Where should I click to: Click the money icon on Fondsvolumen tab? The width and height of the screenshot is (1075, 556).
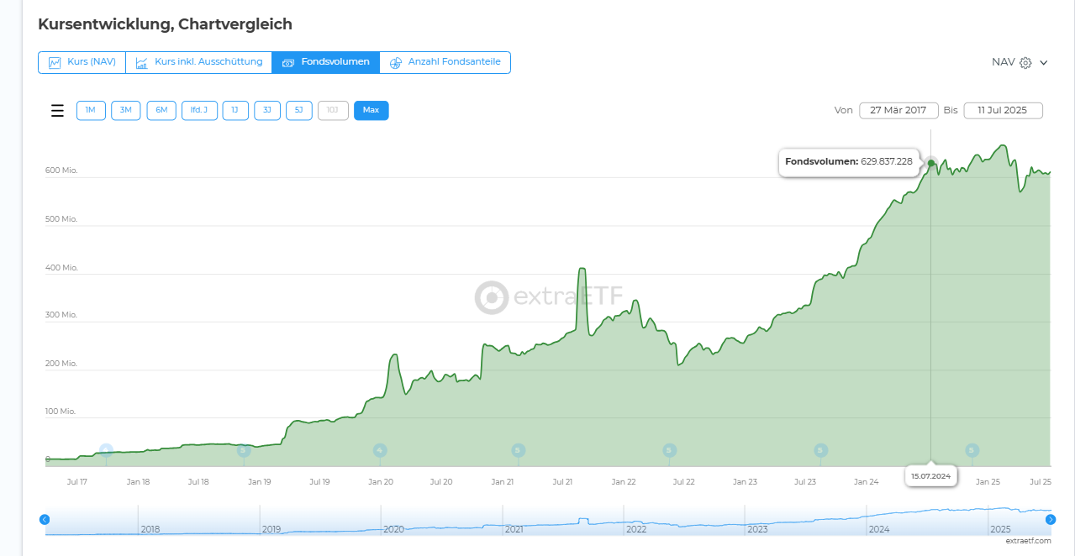tap(288, 63)
